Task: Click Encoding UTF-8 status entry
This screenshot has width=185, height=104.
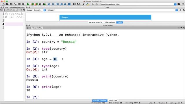Action: [133, 103]
